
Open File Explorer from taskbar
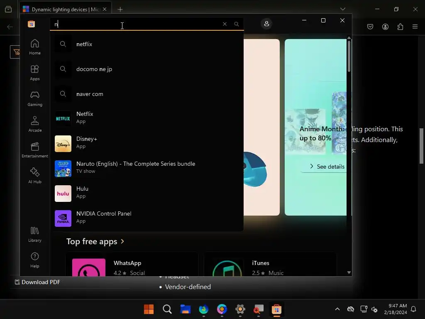pyautogui.click(x=186, y=309)
